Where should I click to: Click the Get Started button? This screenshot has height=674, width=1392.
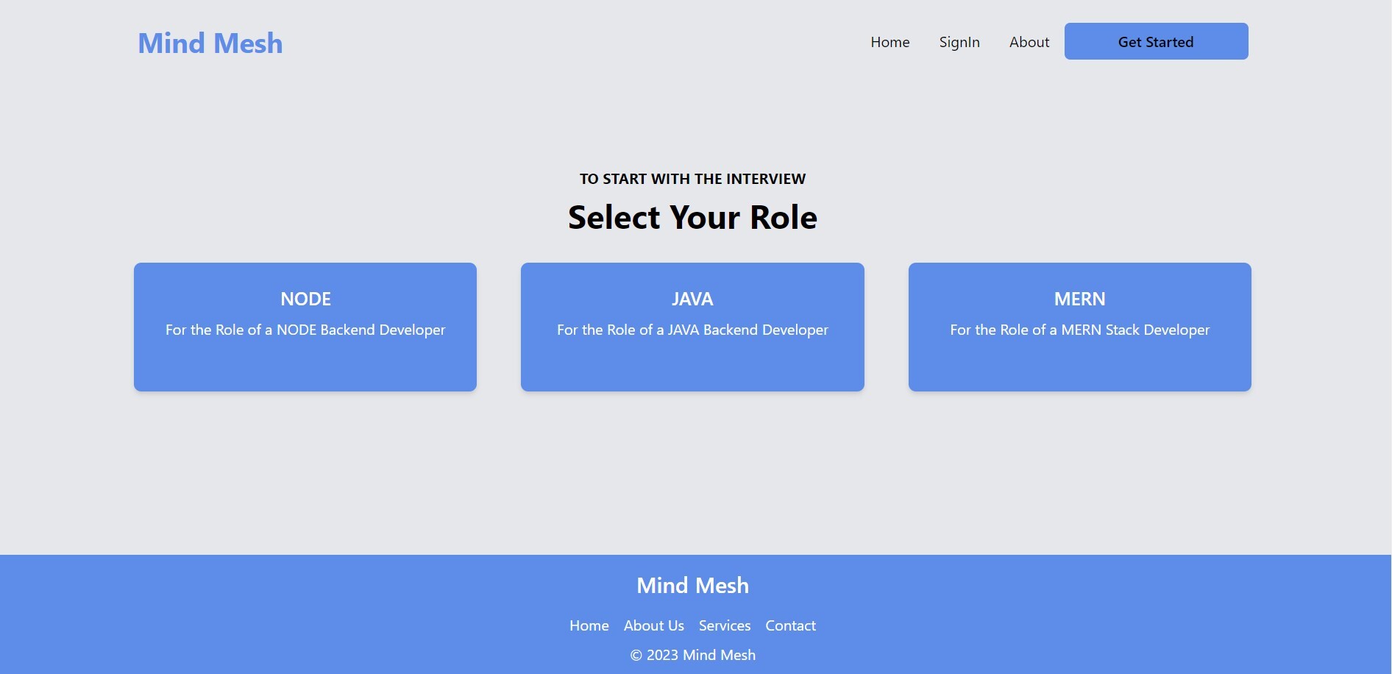(x=1155, y=42)
